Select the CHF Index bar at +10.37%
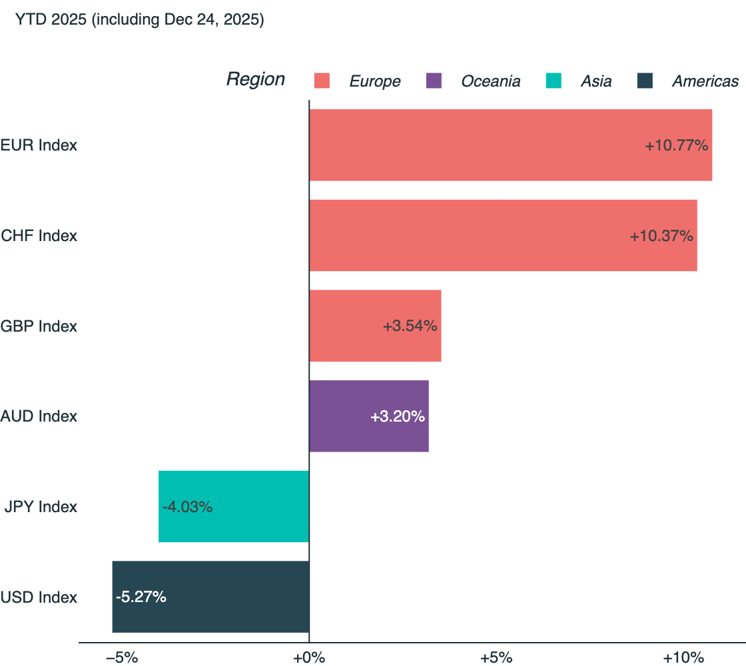This screenshot has height=666, width=746. point(503,236)
